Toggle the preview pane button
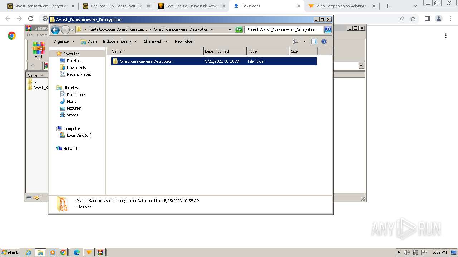Viewport: 458px width, 257px height. [314, 41]
